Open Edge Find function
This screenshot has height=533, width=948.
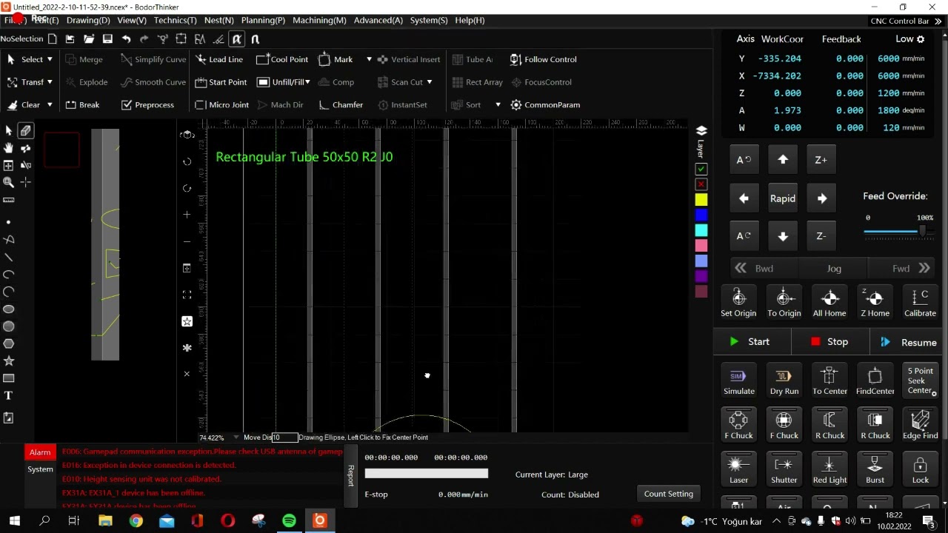[920, 426]
